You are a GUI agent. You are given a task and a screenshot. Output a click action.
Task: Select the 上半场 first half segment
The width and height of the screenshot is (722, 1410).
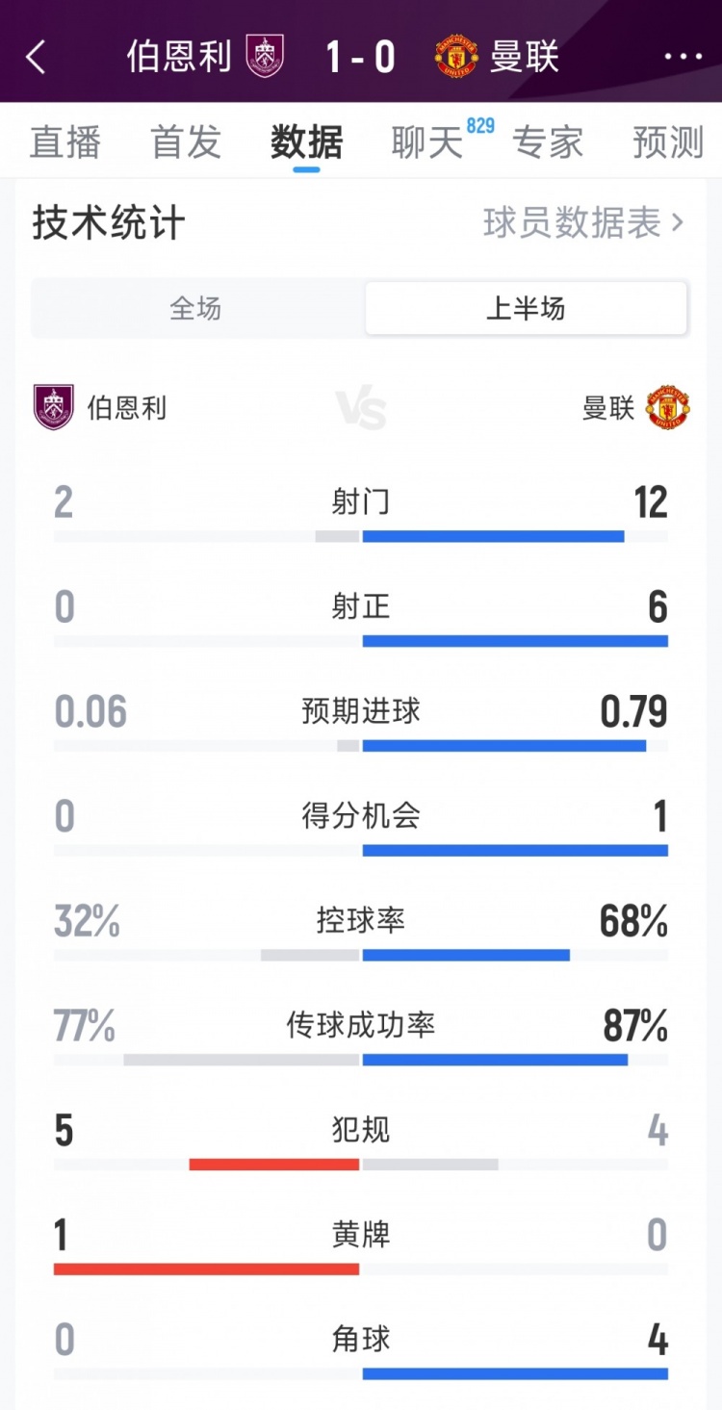click(x=526, y=309)
